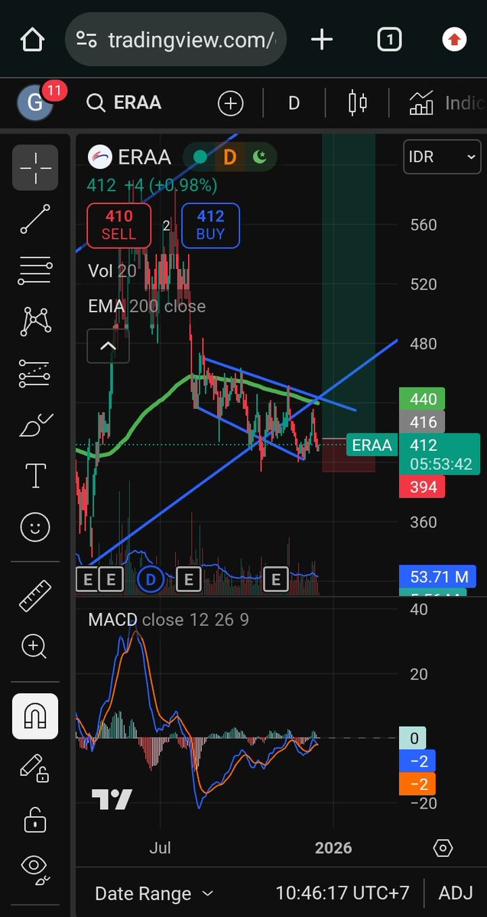Open the IDR currency dropdown
Viewport: 487px width, 917px height.
[x=443, y=157]
